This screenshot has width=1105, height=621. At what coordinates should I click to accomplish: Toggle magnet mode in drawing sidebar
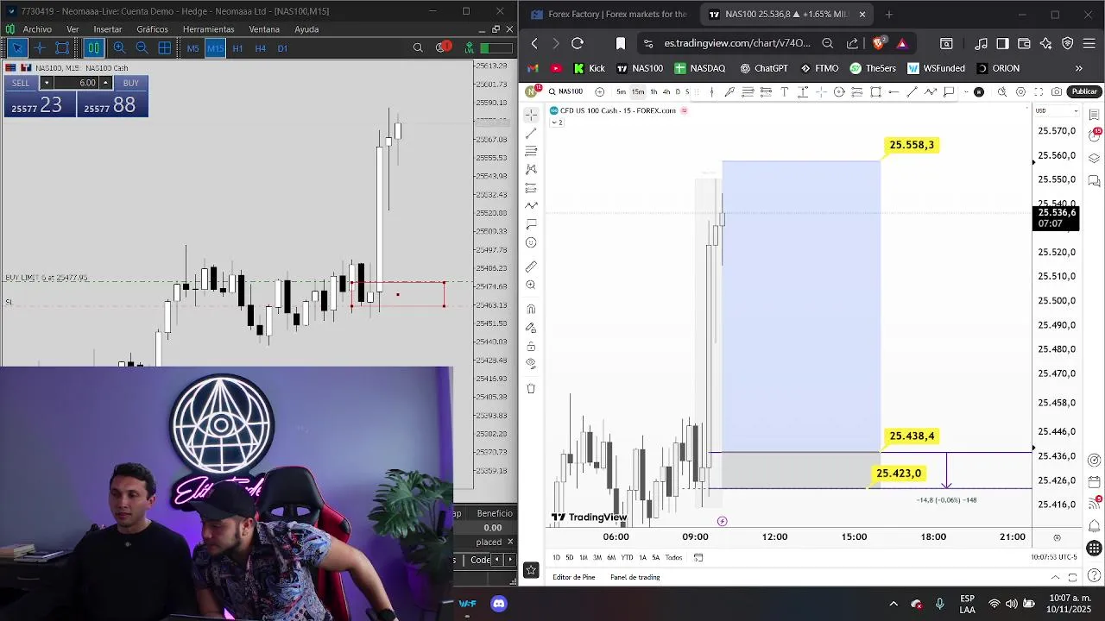[531, 309]
